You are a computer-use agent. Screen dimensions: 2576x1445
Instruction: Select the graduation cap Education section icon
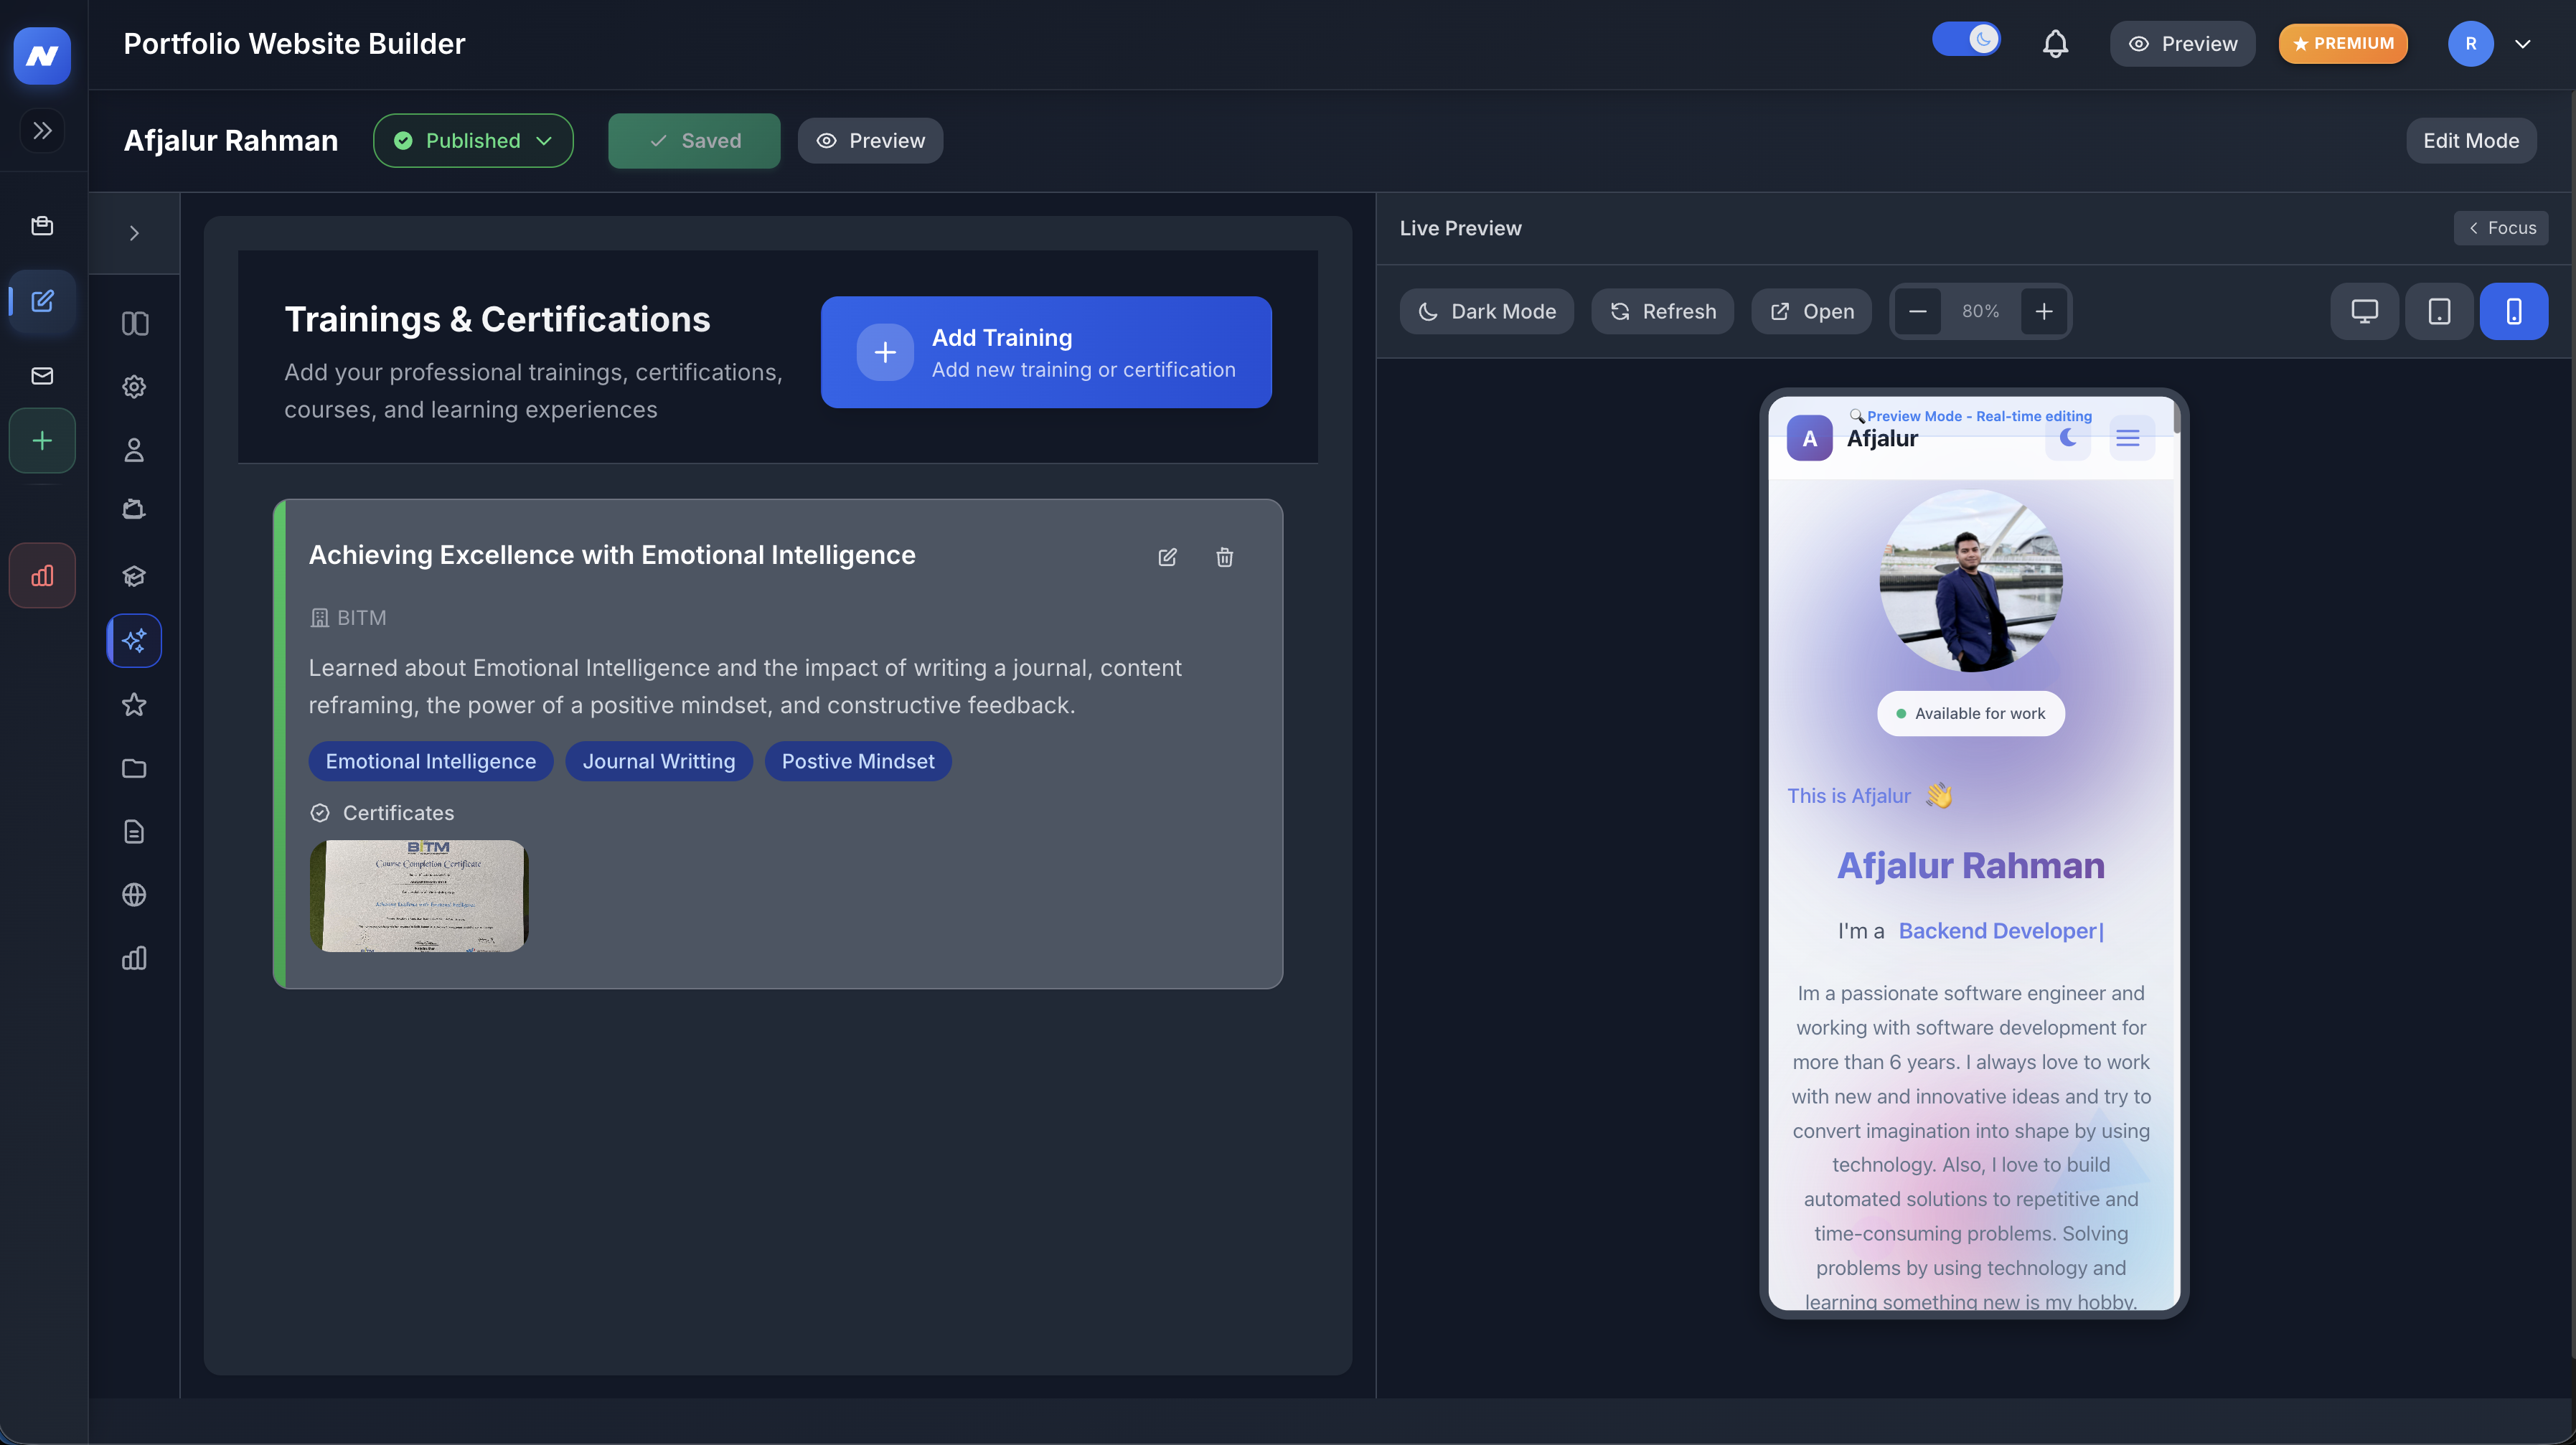pyautogui.click(x=134, y=575)
